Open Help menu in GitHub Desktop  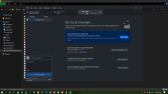click(60, 8)
